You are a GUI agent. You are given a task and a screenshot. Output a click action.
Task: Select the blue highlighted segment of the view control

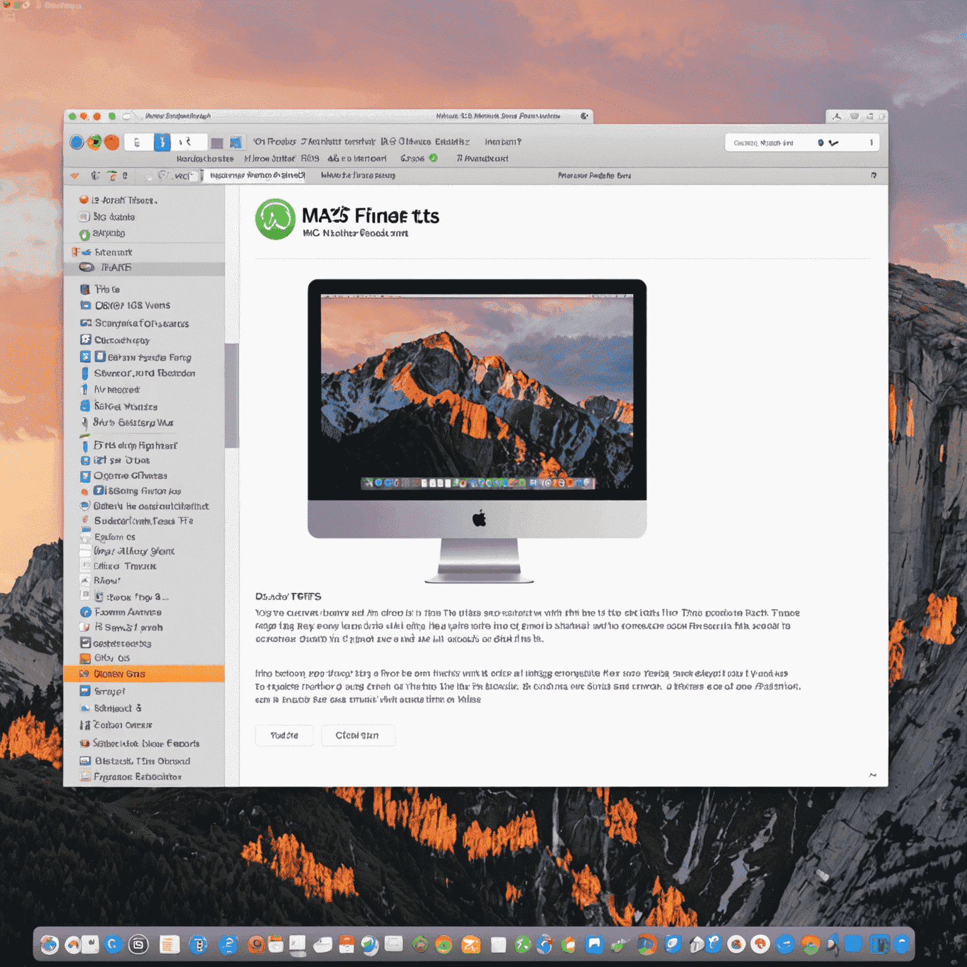click(x=162, y=142)
